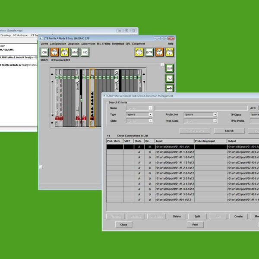Screen dimensions: 259x259
Task: Click the Split button
Action: [x=197, y=216]
